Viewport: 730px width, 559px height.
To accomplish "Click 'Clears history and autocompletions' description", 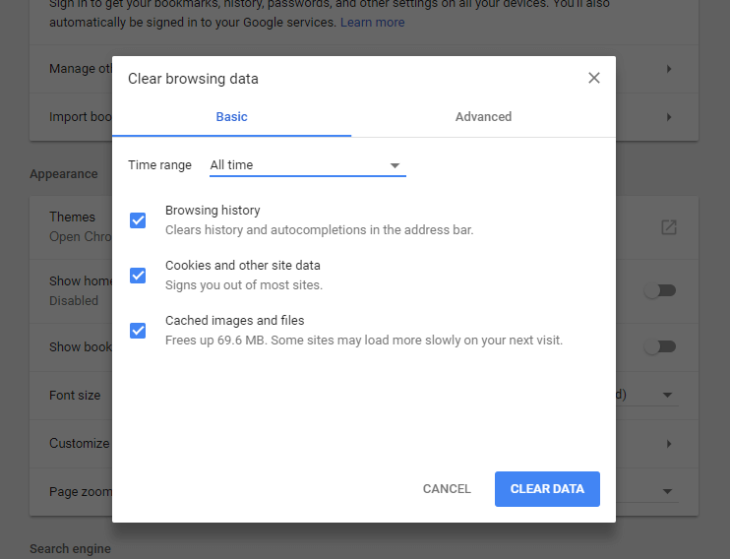I will tap(319, 230).
